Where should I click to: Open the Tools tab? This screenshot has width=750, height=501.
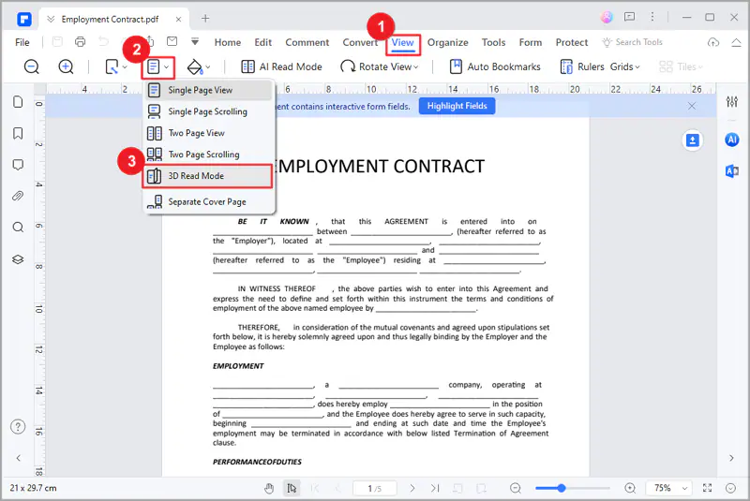coord(494,42)
